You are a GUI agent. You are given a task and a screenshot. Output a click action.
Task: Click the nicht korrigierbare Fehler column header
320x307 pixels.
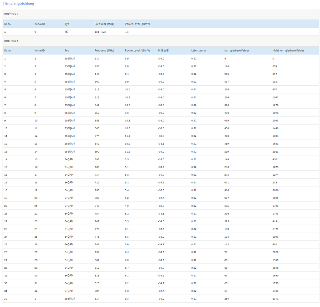point(288,51)
